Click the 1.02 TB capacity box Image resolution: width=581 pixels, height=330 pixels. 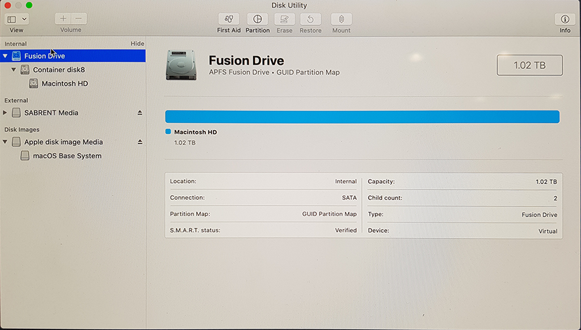click(529, 65)
